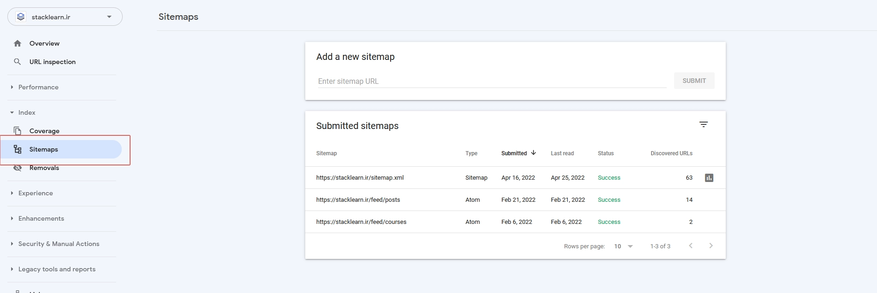877x293 pixels.
Task: Open the https://stacklearn.ir/feed/courses row
Action: [x=516, y=222]
